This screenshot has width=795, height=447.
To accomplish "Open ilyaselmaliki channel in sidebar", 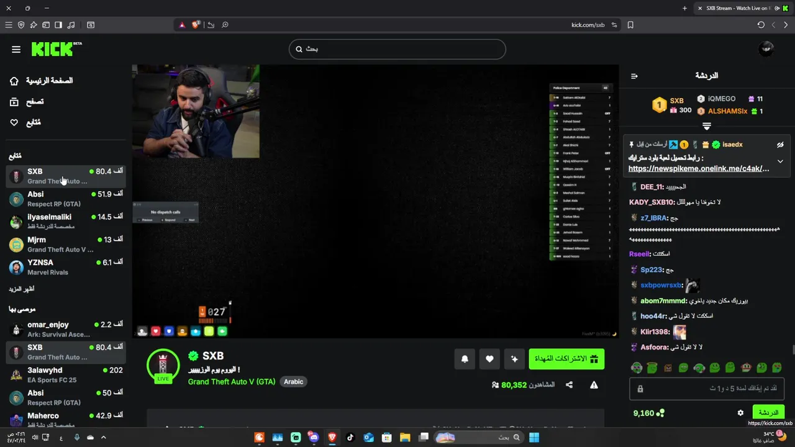I will (x=66, y=222).
